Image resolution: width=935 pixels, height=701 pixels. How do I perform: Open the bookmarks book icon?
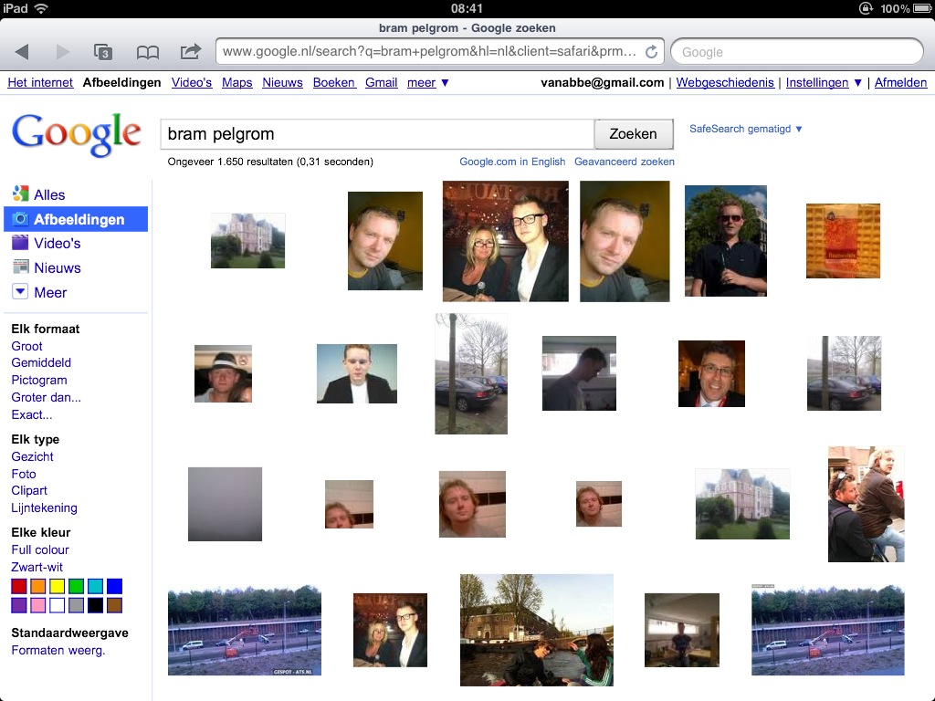pyautogui.click(x=147, y=52)
